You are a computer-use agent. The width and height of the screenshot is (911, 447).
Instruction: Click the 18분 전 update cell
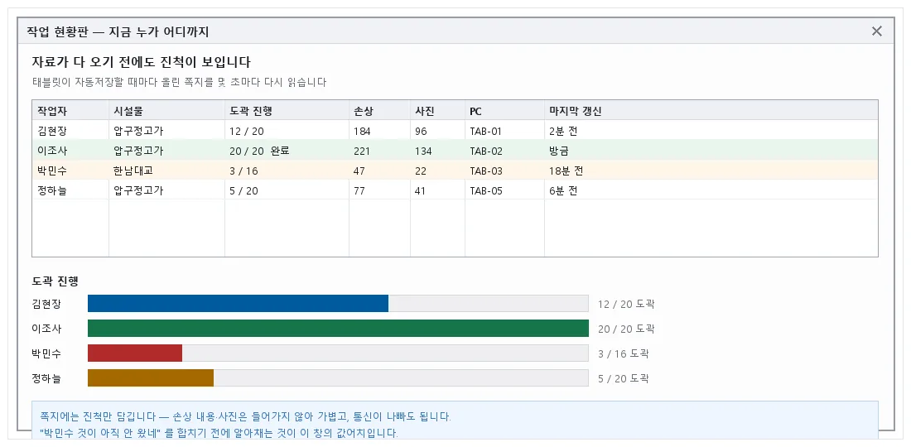tap(711, 171)
